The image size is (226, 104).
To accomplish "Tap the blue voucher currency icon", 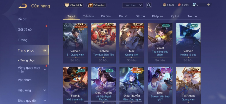I will [194, 5].
